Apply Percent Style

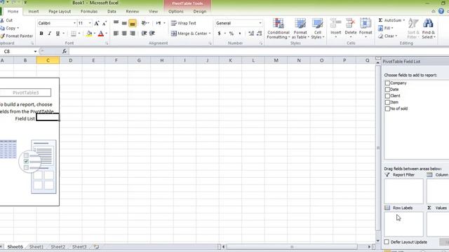(232, 34)
